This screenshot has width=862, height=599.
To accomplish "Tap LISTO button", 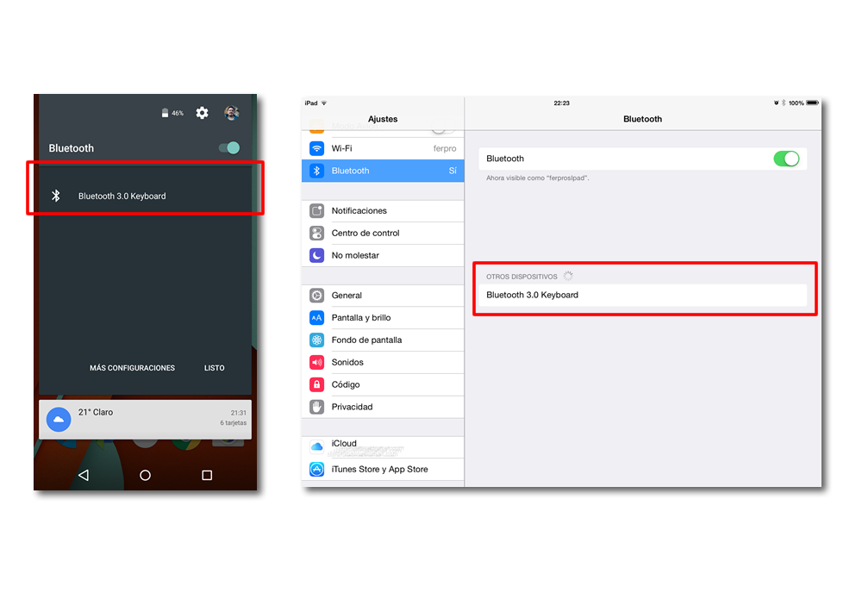I will 215,368.
